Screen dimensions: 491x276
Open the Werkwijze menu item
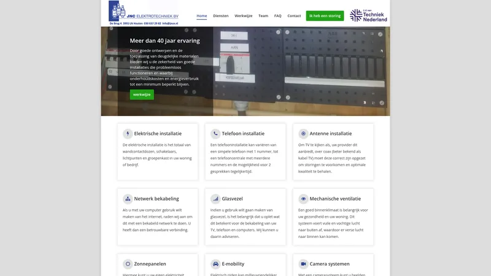[243, 16]
